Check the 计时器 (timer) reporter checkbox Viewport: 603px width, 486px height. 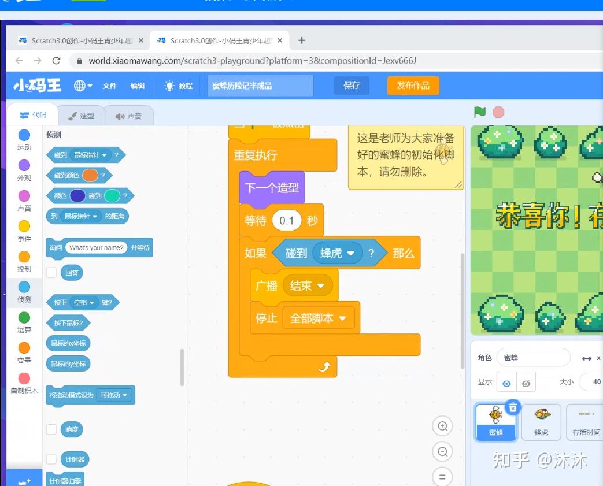tap(51, 458)
